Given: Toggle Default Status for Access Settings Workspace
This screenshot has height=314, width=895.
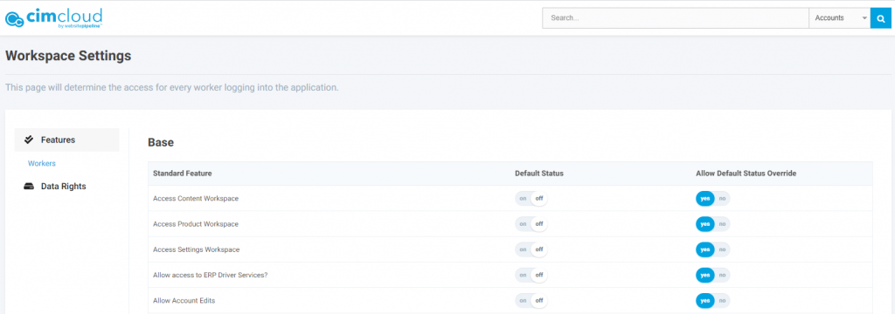Looking at the screenshot, I should 531,249.
